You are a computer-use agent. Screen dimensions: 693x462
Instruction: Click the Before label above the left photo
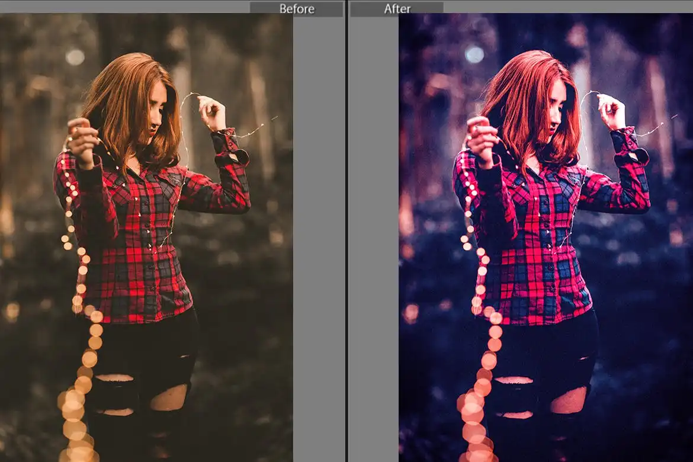297,9
